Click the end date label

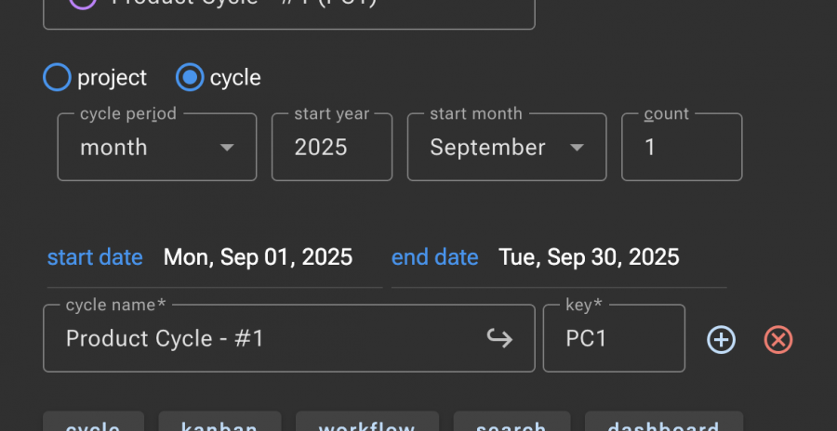[434, 257]
